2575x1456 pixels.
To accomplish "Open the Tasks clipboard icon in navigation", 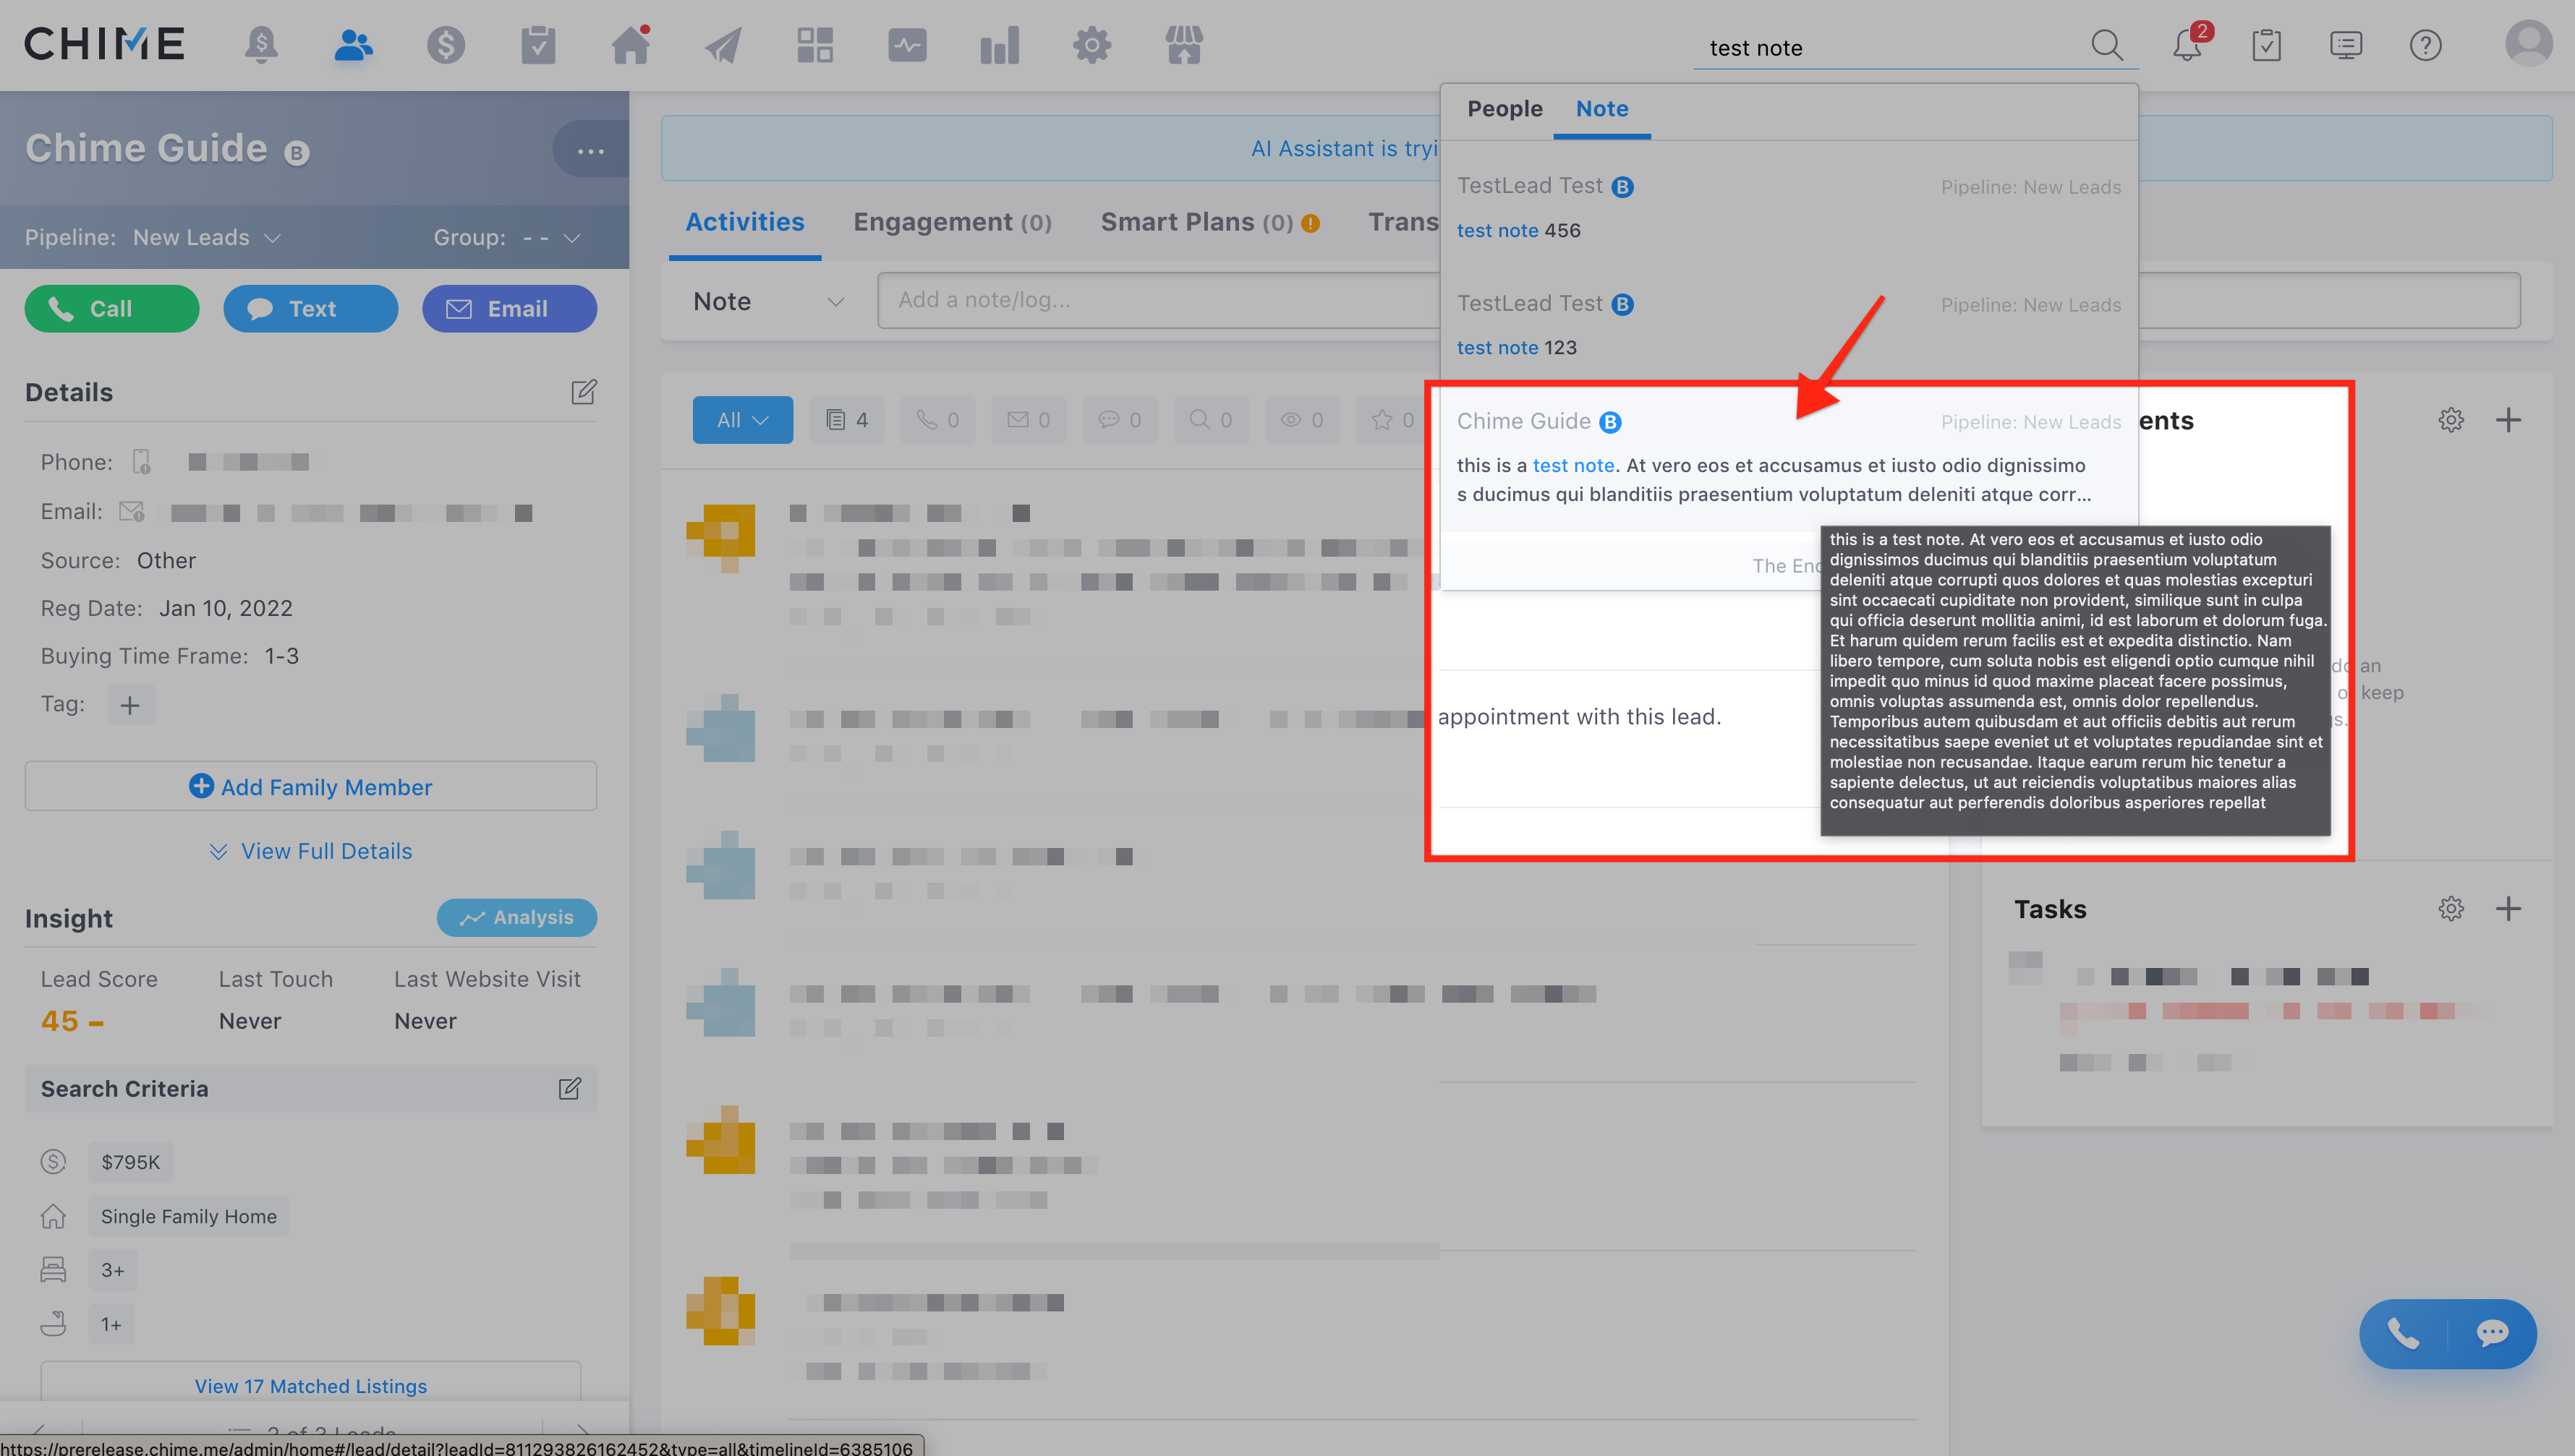I will [x=538, y=45].
